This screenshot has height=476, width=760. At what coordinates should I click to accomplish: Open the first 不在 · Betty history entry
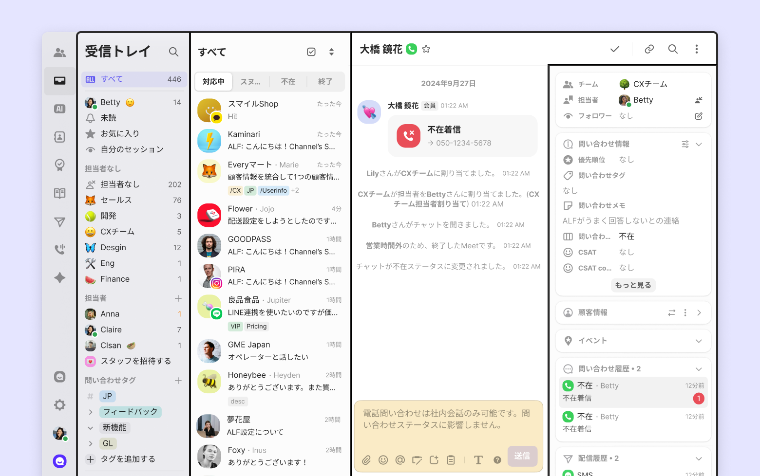[633, 392]
